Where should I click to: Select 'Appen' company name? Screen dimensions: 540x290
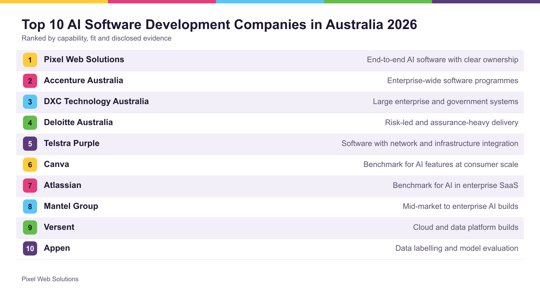(57, 248)
